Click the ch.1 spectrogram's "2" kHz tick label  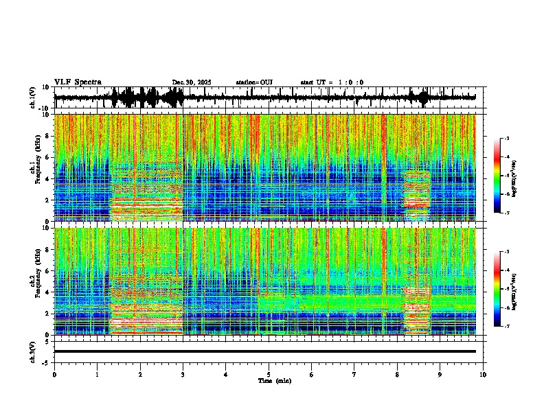tap(48, 200)
